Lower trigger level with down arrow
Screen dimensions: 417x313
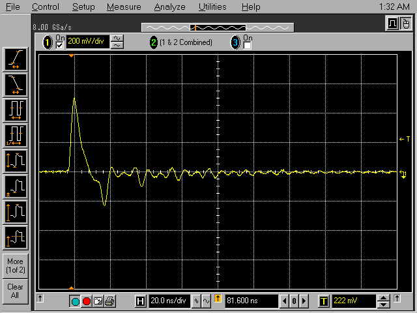click(x=383, y=305)
